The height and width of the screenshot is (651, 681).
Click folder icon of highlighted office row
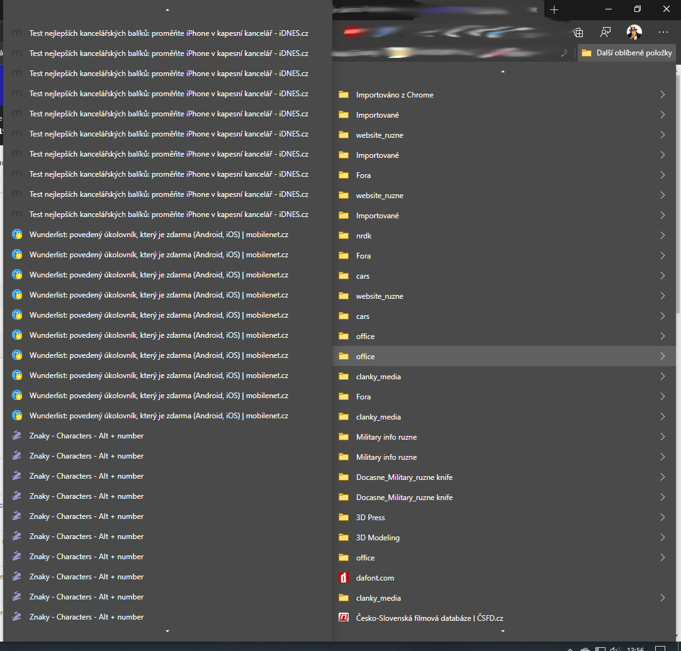344,356
